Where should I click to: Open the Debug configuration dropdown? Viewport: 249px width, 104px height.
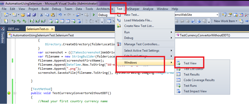[x=106, y=15]
